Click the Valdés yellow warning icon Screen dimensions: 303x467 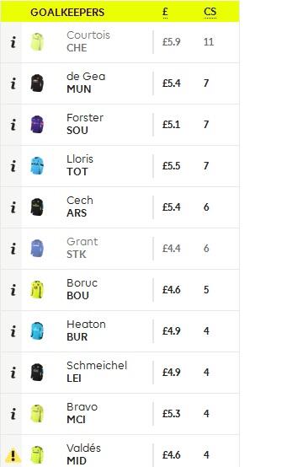coord(13,455)
